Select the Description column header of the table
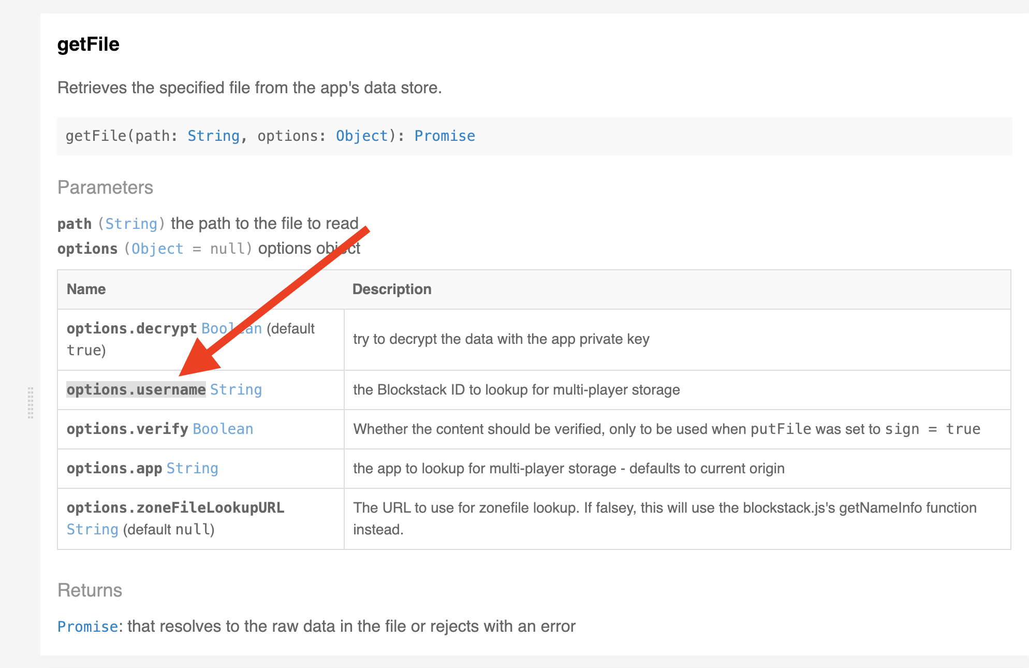The height and width of the screenshot is (668, 1029). pos(392,289)
